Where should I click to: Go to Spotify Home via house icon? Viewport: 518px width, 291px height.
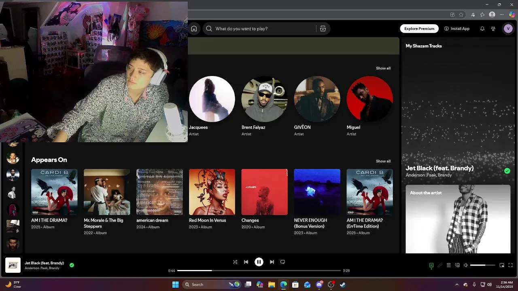[x=194, y=29]
